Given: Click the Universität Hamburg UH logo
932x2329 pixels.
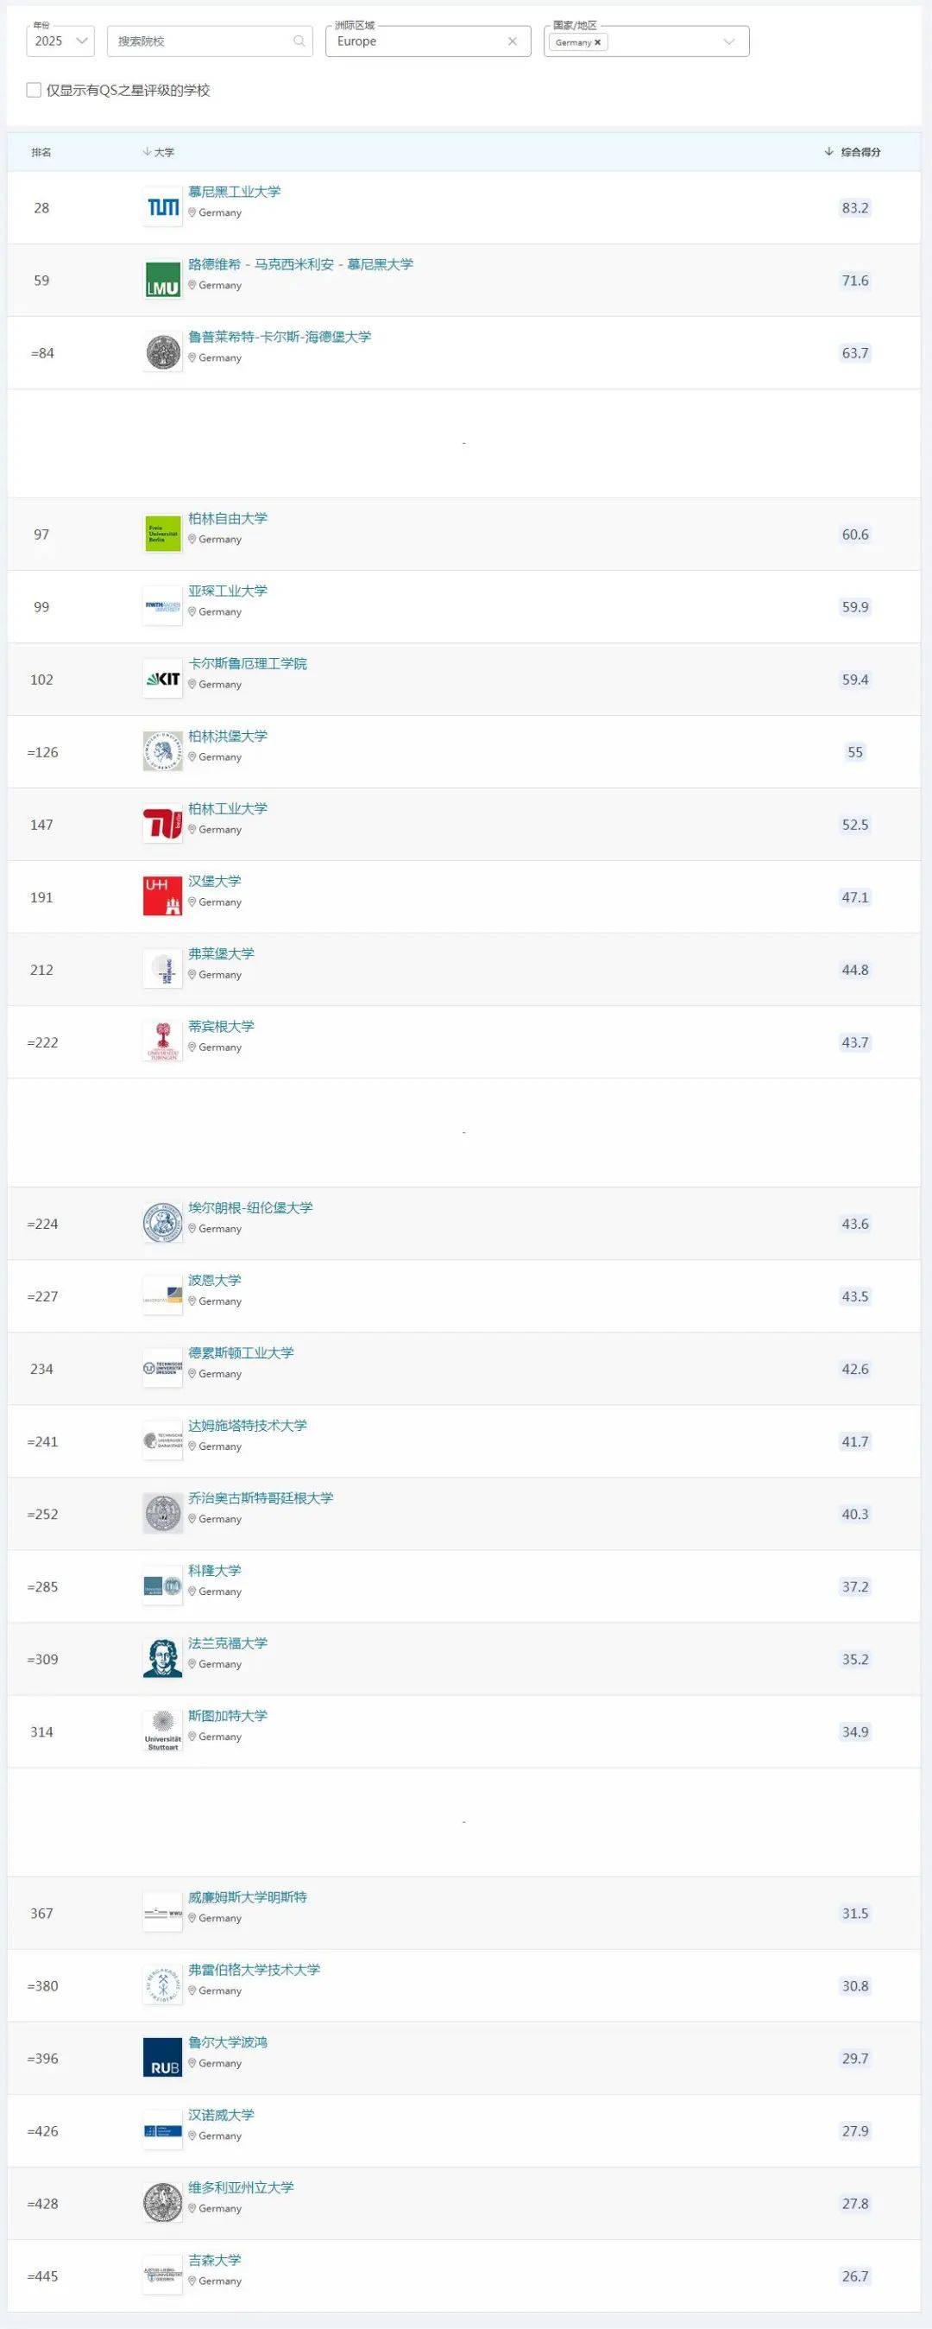Looking at the screenshot, I should point(162,897).
